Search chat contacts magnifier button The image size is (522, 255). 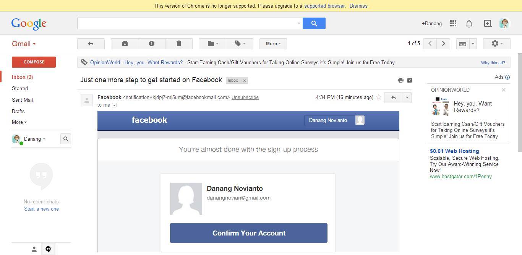(66, 139)
